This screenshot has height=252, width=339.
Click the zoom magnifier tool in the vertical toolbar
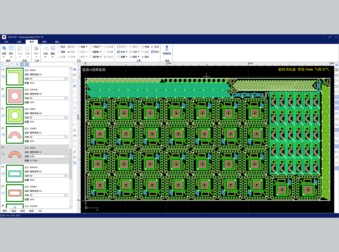(75, 86)
